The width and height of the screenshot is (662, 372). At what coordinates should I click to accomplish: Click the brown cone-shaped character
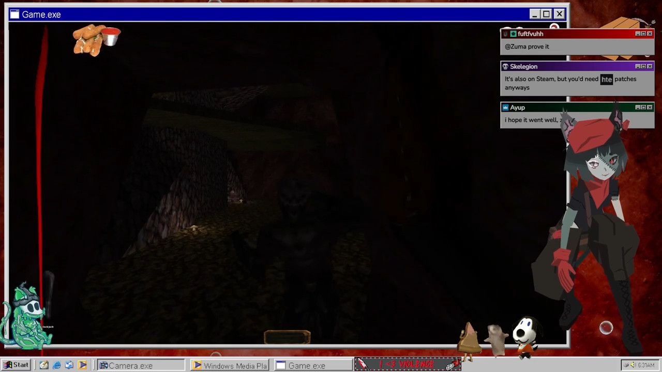(469, 342)
